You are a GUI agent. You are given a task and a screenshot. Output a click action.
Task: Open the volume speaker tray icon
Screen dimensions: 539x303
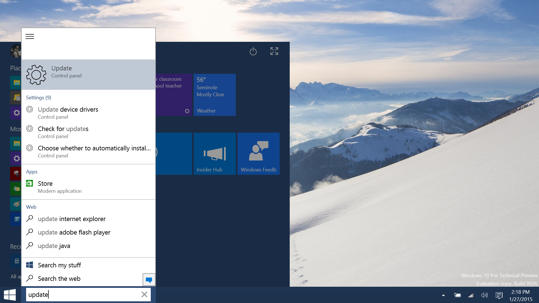(484, 295)
